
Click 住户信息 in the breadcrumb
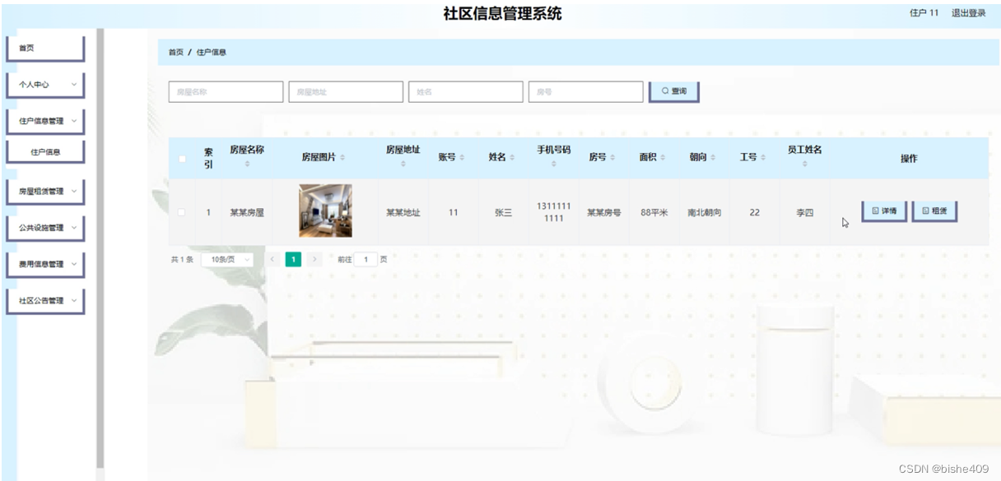(x=212, y=53)
